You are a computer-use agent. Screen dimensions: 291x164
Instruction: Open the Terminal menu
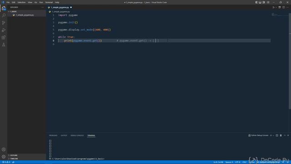(49, 2)
